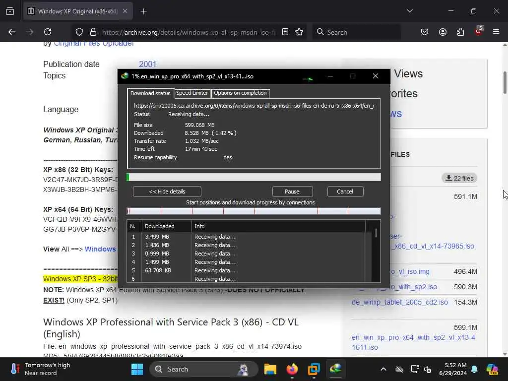This screenshot has width=508, height=381.
Task: Toggle reader view icon in address bar
Action: 285,32
